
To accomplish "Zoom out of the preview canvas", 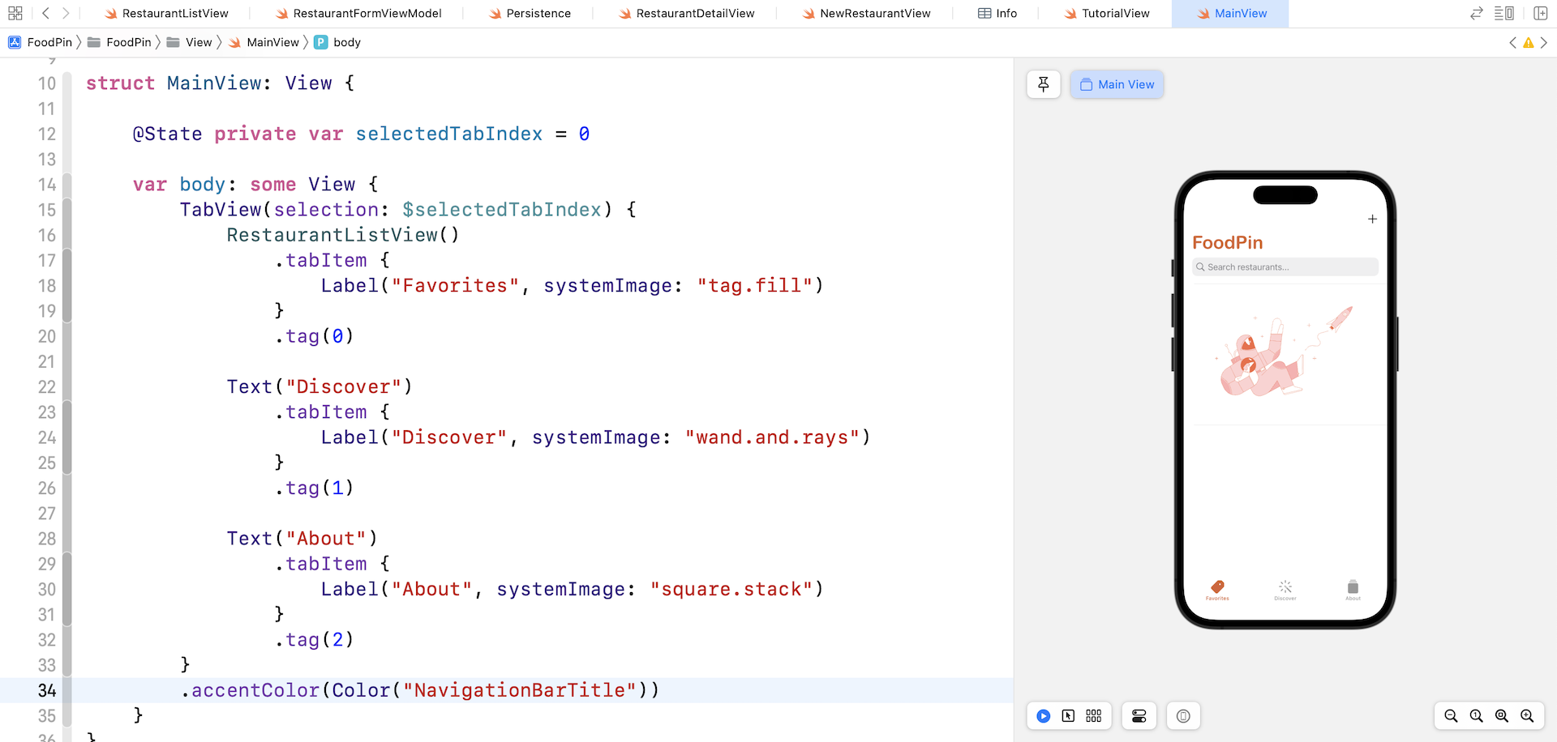I will point(1451,716).
